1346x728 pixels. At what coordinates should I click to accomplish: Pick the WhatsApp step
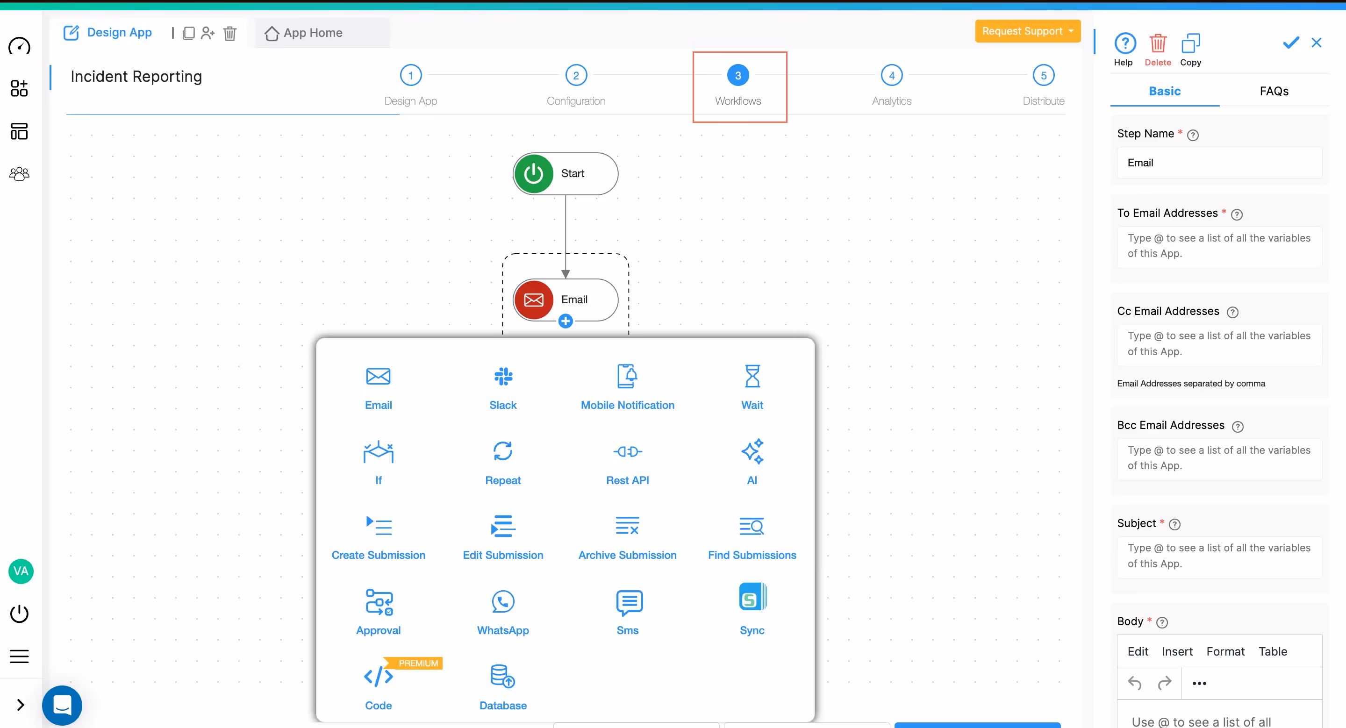point(503,611)
